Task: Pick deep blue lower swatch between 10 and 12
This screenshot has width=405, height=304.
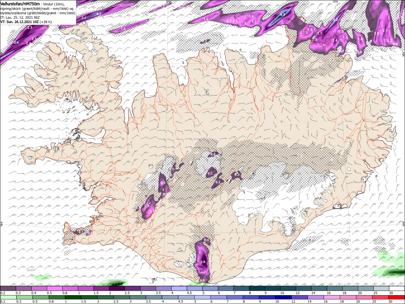Action: pos(283,297)
